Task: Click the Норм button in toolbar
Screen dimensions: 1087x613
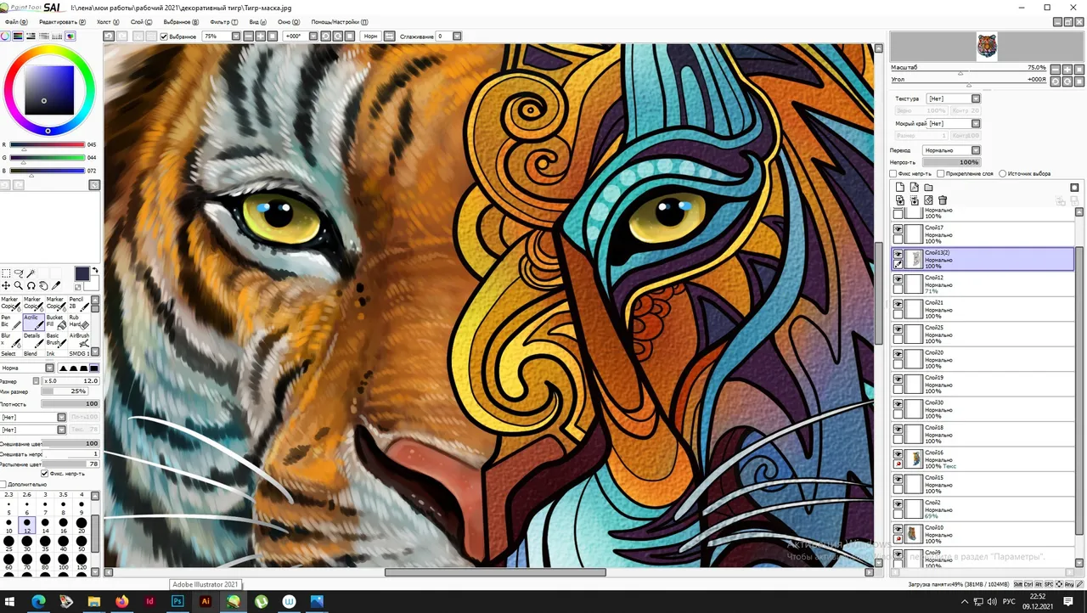Action: [371, 37]
